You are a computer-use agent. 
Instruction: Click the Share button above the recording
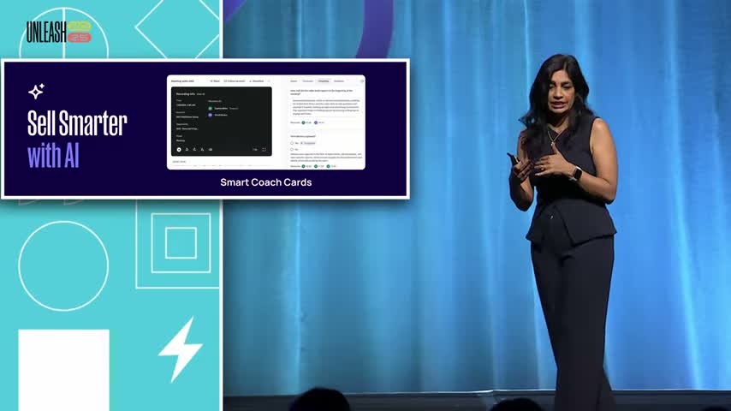[x=215, y=81]
